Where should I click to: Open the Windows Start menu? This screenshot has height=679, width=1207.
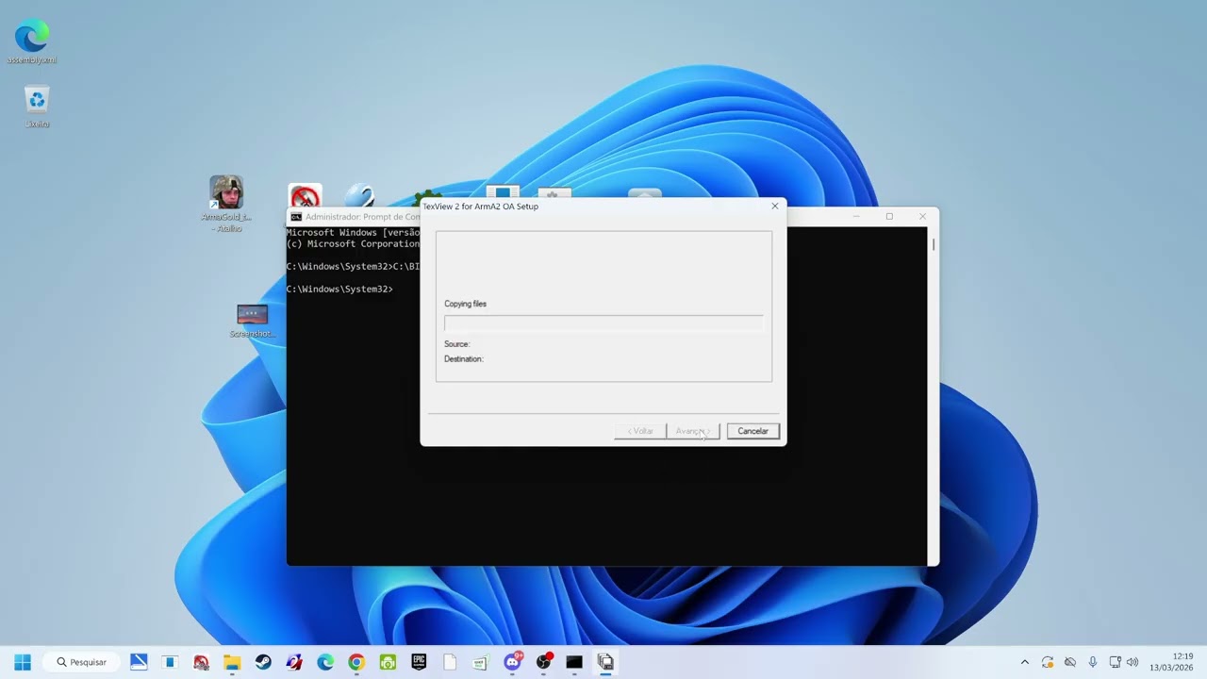coord(23,662)
